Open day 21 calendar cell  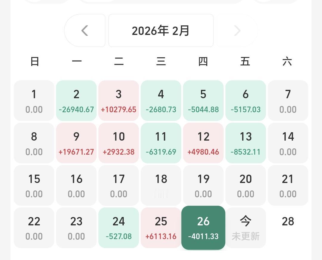pos(288,185)
